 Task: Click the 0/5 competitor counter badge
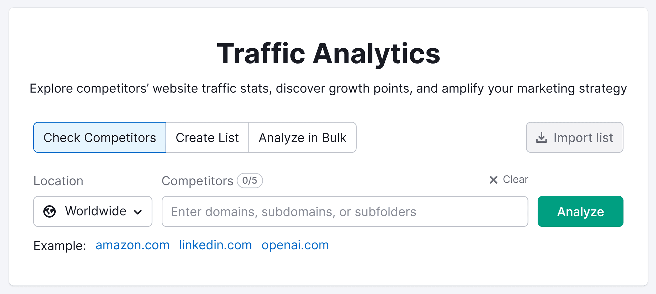[249, 180]
